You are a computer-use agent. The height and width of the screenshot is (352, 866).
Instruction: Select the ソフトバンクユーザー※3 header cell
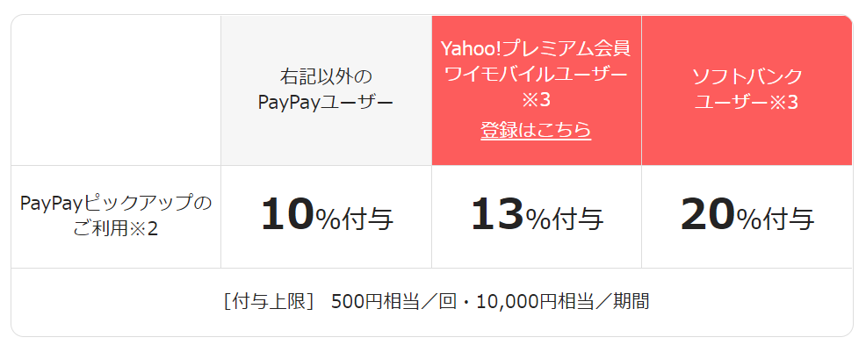(747, 89)
